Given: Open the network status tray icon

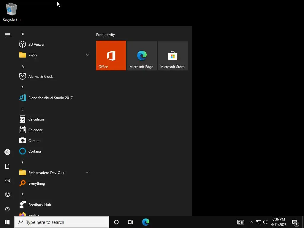Looking at the screenshot, I should tap(259, 222).
